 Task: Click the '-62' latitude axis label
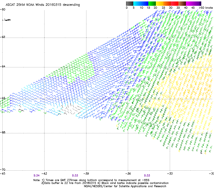point(3,37)
